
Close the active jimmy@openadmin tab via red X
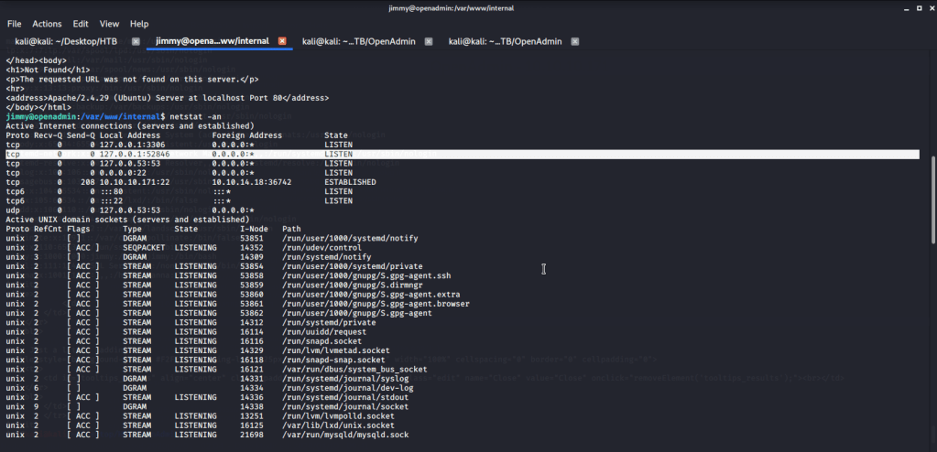282,41
